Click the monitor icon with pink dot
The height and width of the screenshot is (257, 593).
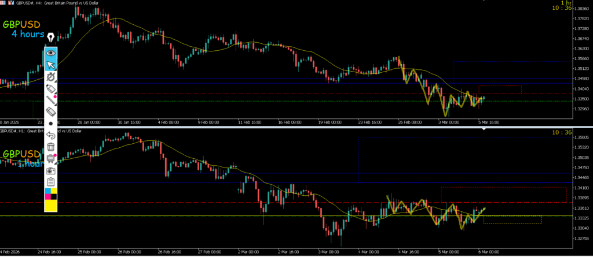51,159
